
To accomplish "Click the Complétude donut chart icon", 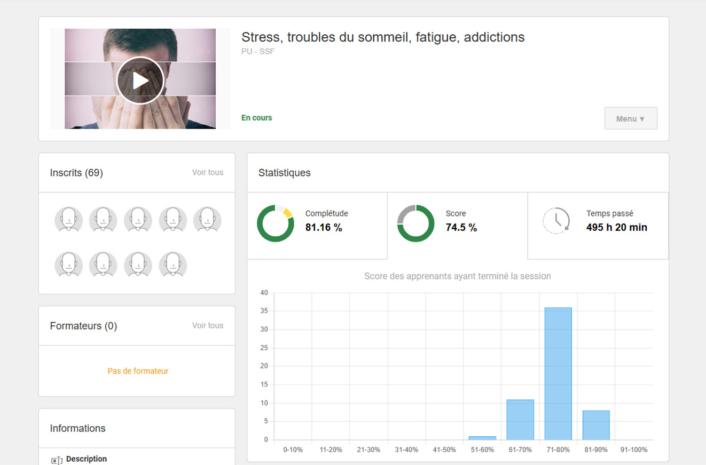I will (276, 223).
